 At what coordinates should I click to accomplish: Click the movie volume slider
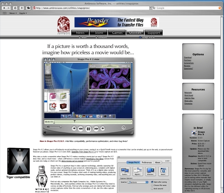56,127
